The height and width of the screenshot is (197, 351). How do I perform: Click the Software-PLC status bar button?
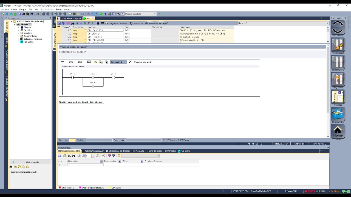coord(290,191)
